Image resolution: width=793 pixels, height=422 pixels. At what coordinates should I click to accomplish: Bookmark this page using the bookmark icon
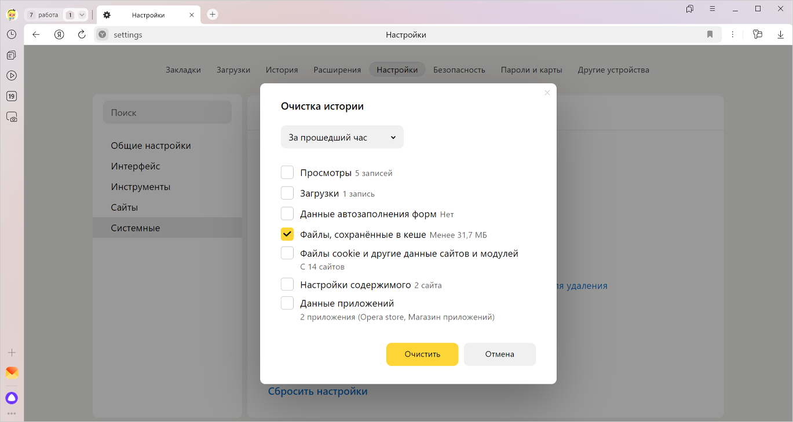(710, 35)
